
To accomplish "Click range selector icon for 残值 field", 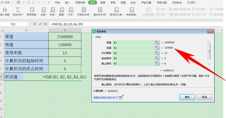I will coord(157,48).
